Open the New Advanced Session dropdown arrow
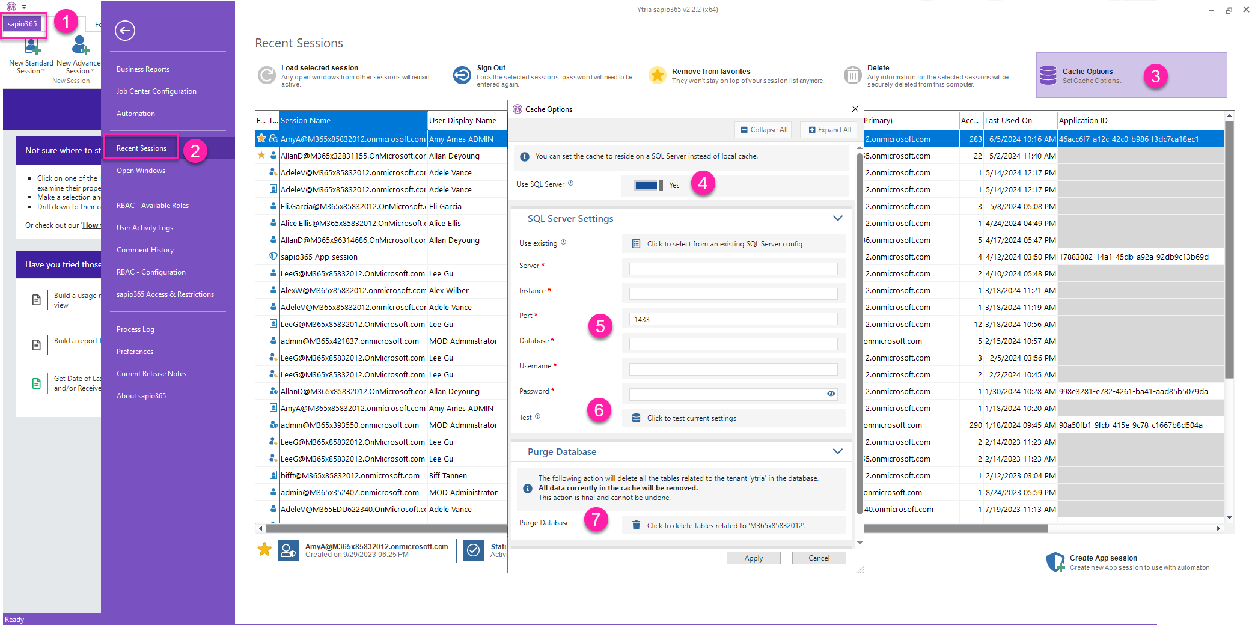Image resolution: width=1255 pixels, height=625 pixels. 92,71
